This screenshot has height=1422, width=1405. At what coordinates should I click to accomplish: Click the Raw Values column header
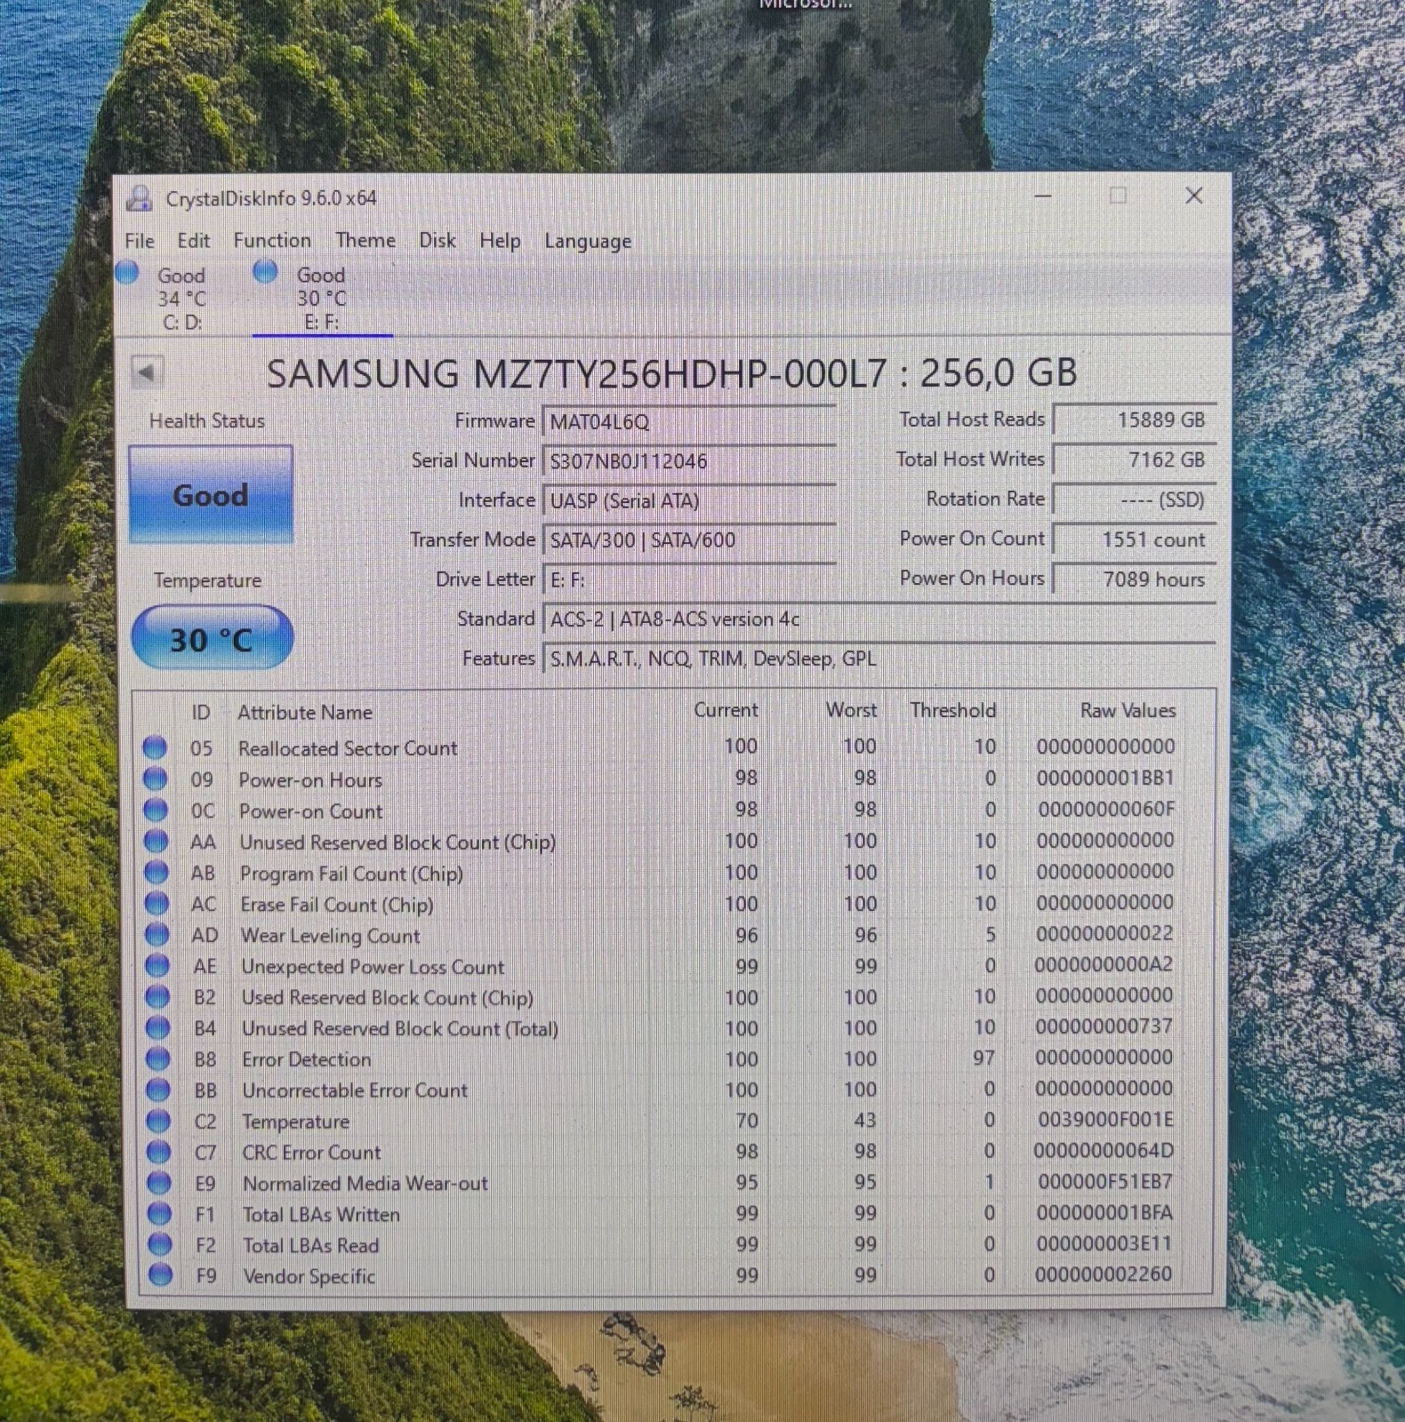(1128, 710)
